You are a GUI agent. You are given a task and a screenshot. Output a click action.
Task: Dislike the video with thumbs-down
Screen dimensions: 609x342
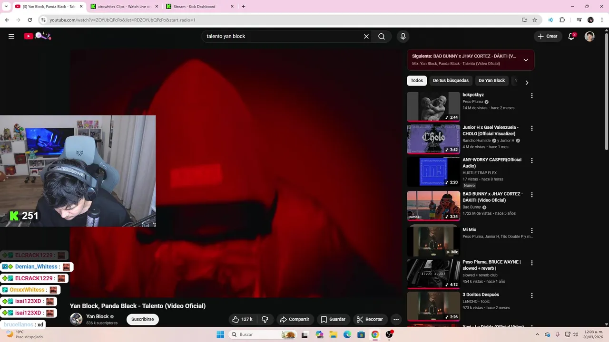(x=265, y=319)
